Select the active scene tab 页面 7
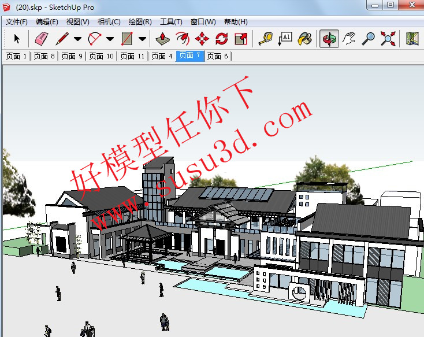Screen dimensions: 424x337 pos(190,55)
